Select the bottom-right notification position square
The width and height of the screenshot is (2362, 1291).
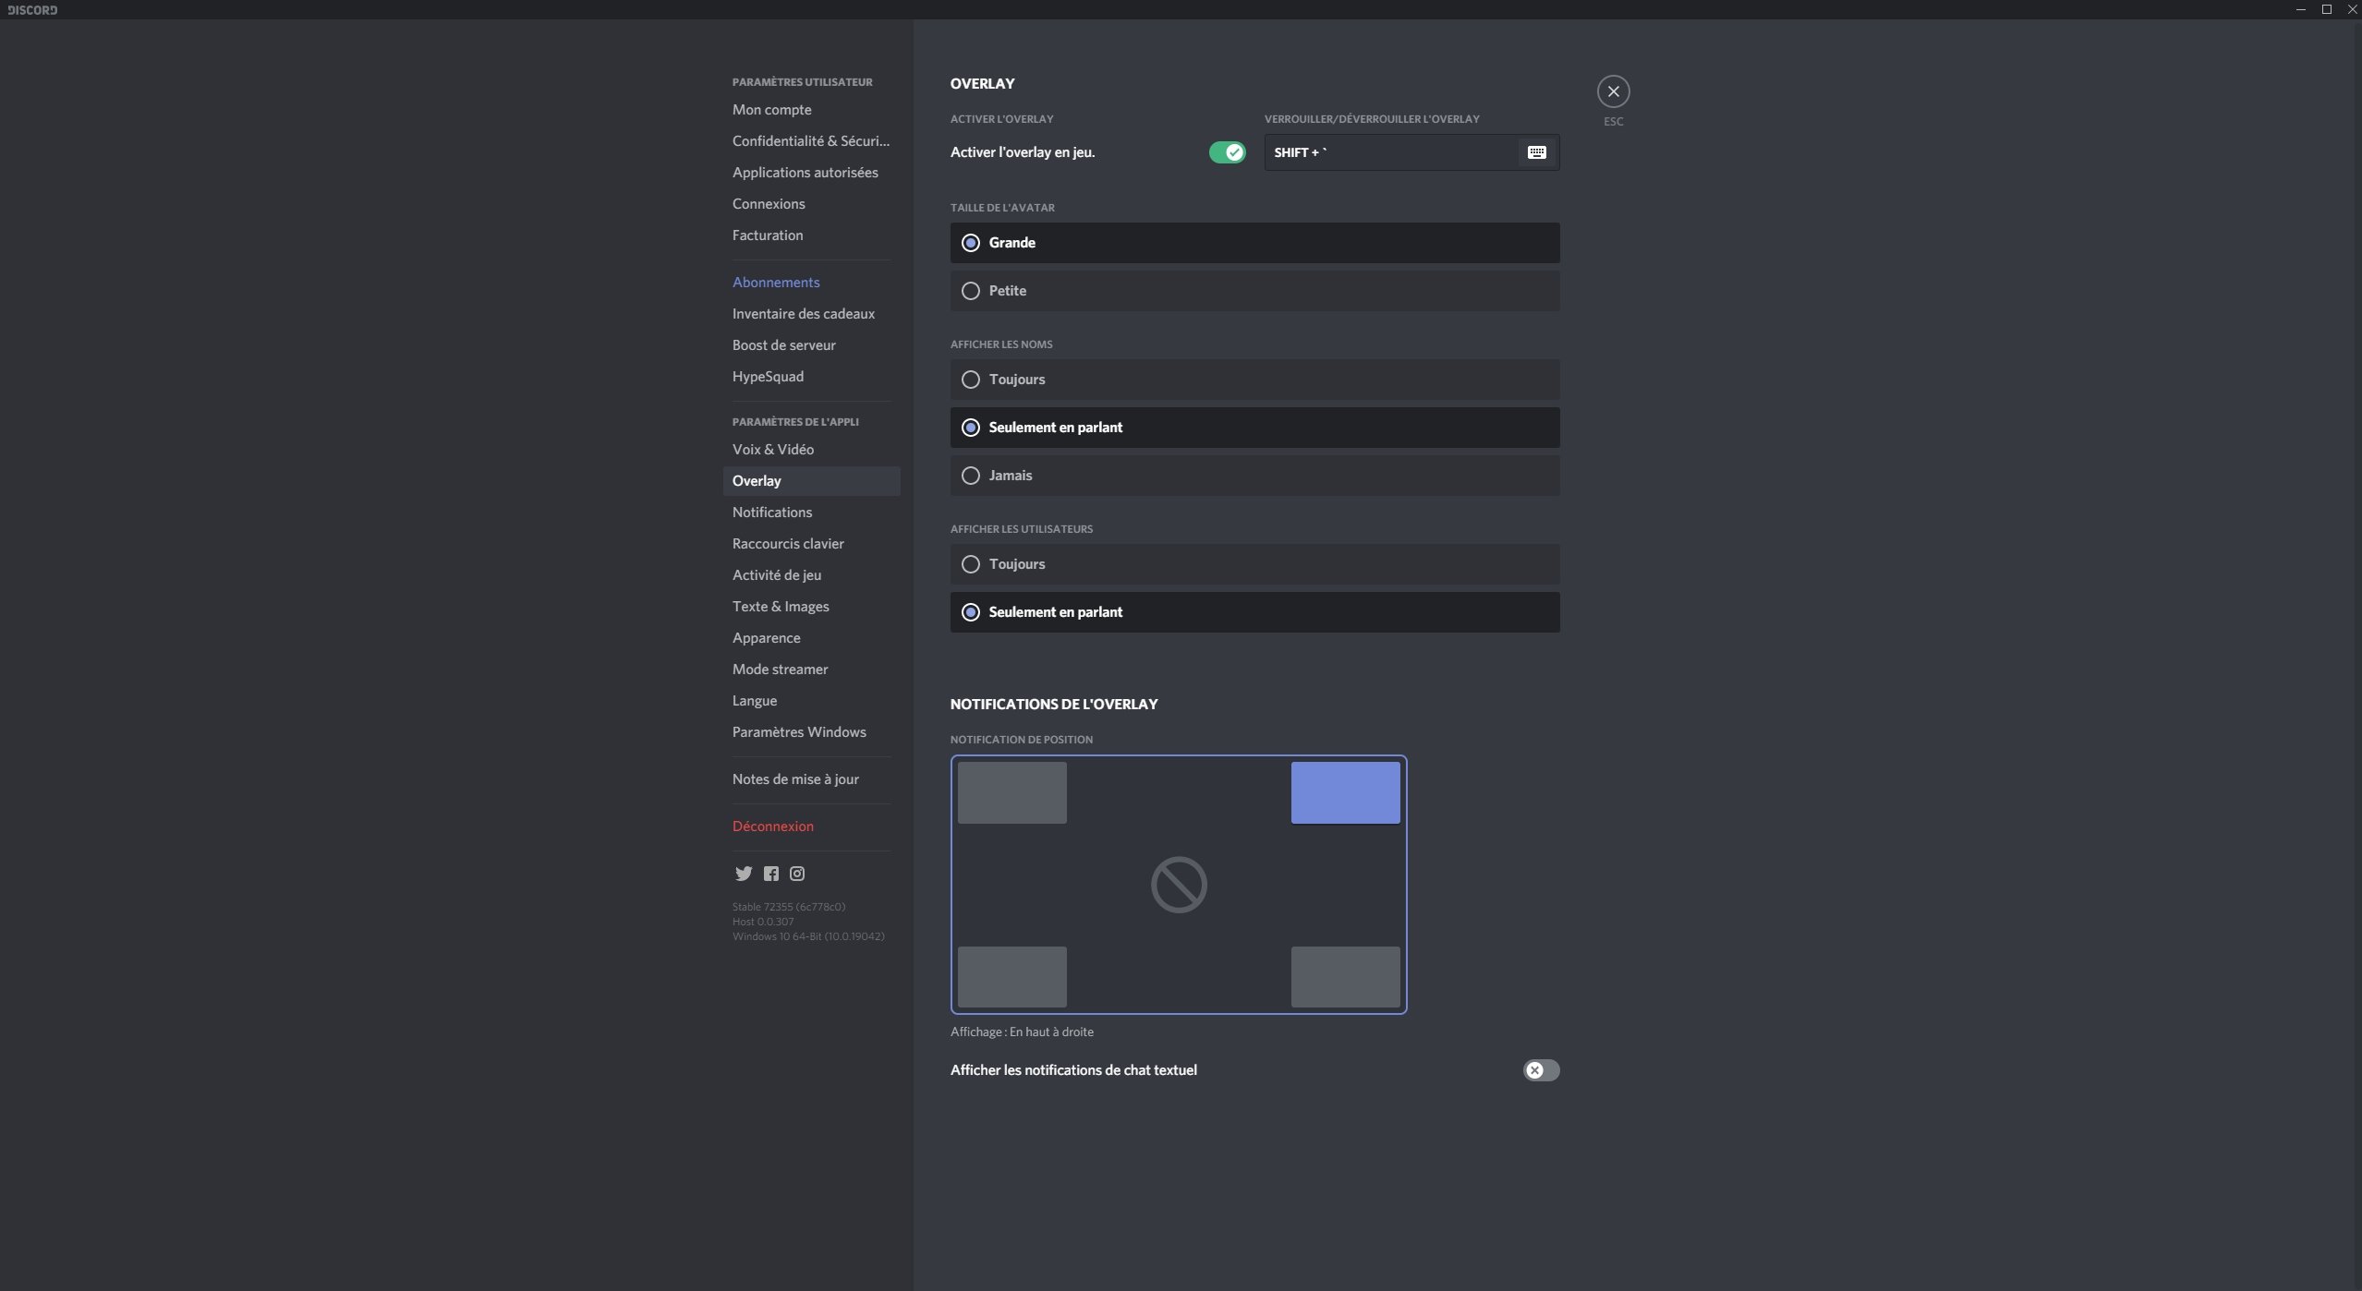[x=1344, y=976]
